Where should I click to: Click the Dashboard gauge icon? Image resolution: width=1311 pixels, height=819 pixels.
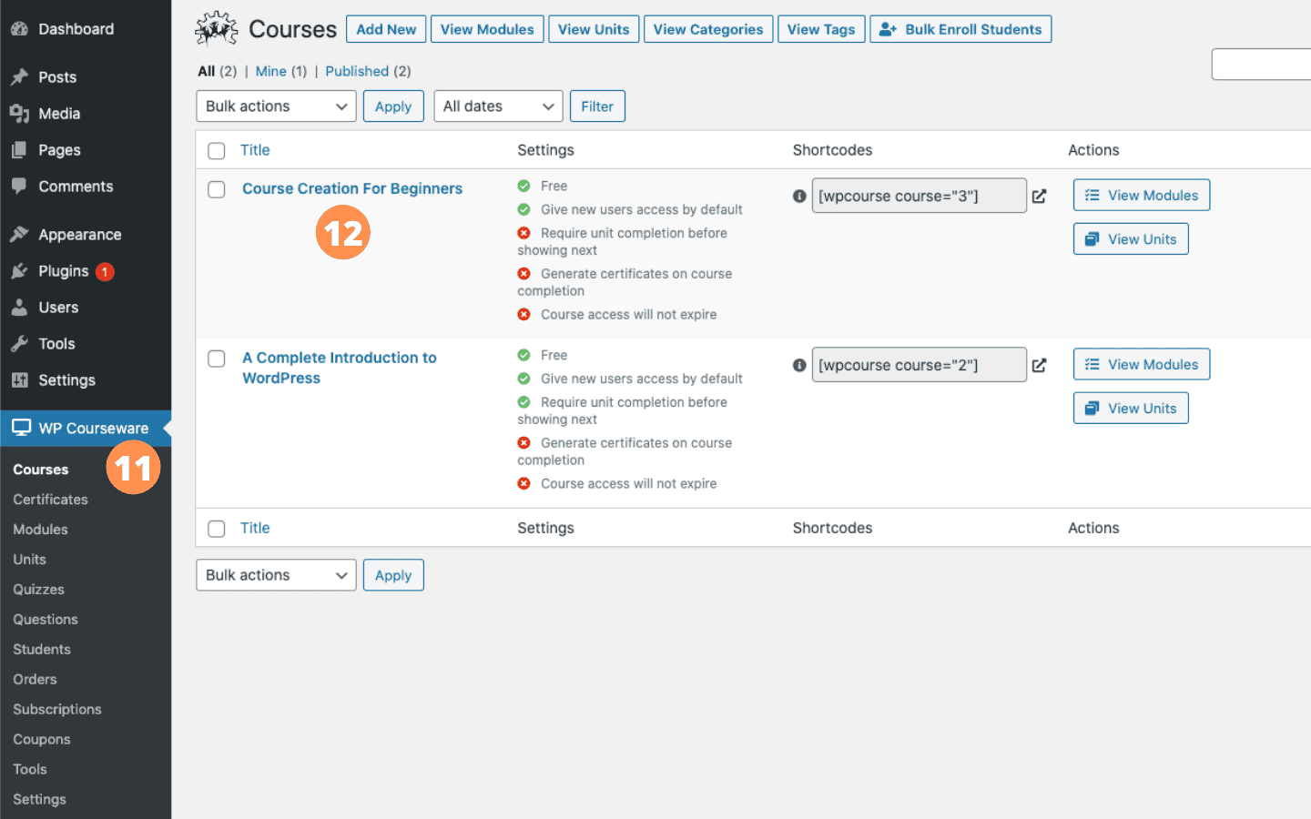point(19,29)
